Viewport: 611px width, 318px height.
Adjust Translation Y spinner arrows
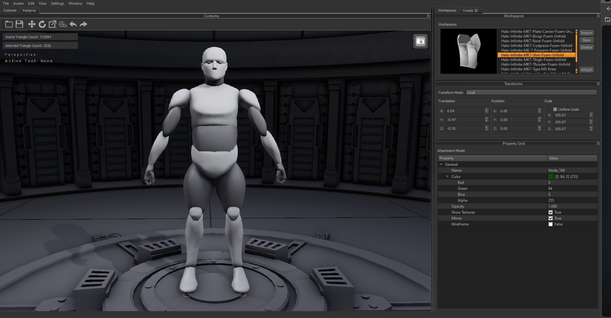[486, 119]
